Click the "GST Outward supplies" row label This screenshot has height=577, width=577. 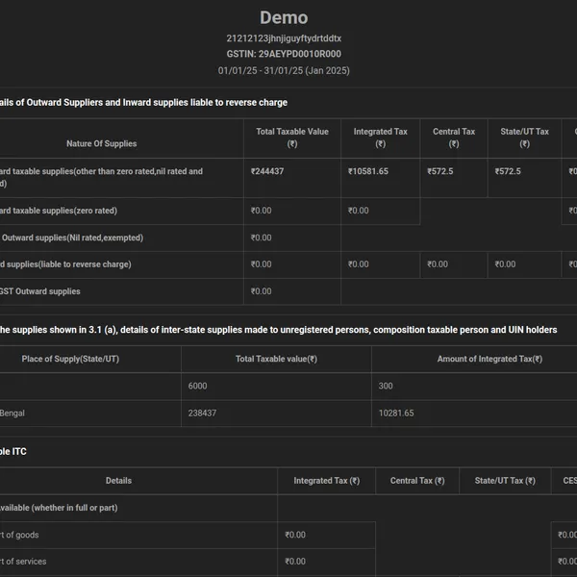(x=39, y=291)
